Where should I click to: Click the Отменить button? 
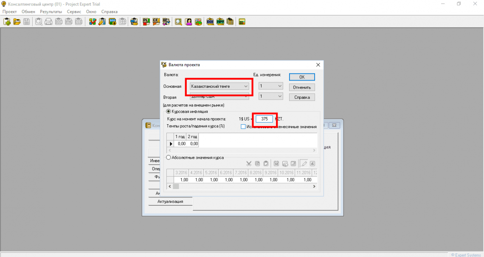pos(302,87)
